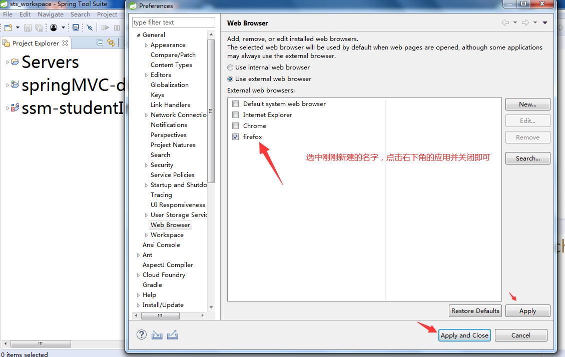Click the Search... button
Screen dimensions: 565x357
[527, 158]
